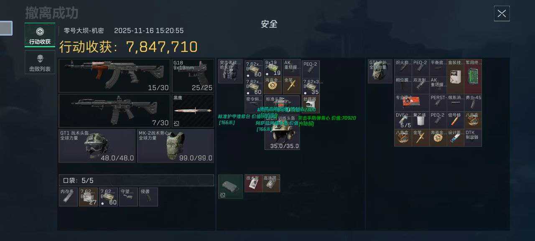The height and width of the screenshot is (241, 535).
Task: Select the black rifle showing 7/30
Action: pyautogui.click(x=114, y=111)
